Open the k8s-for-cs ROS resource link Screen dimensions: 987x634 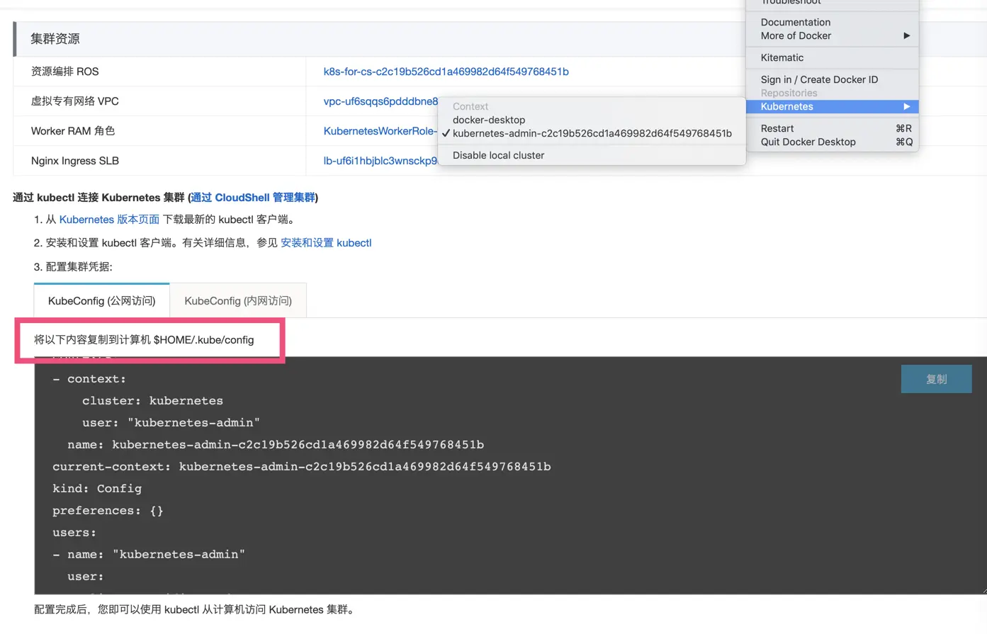pyautogui.click(x=446, y=72)
